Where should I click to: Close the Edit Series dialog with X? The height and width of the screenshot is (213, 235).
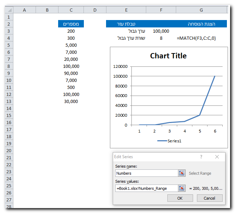point(217,157)
